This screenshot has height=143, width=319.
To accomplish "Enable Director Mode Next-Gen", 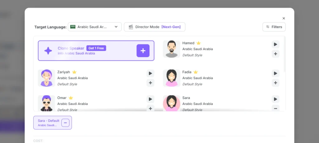I will click(x=155, y=27).
